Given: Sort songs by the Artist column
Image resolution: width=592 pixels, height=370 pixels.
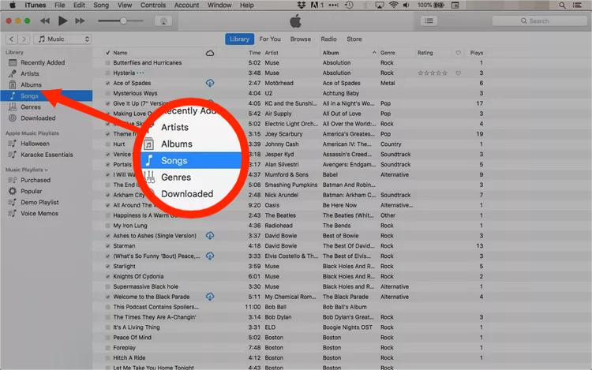Looking at the screenshot, I should [x=271, y=53].
